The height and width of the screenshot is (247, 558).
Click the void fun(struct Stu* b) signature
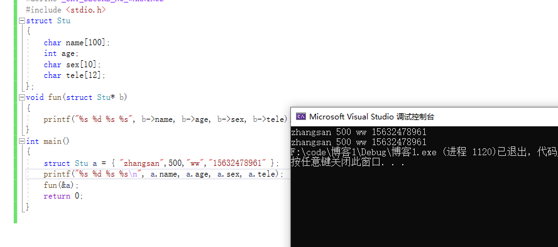coord(77,97)
